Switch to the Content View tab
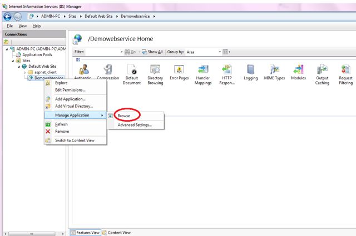This screenshot has width=356, height=236. 116,233
